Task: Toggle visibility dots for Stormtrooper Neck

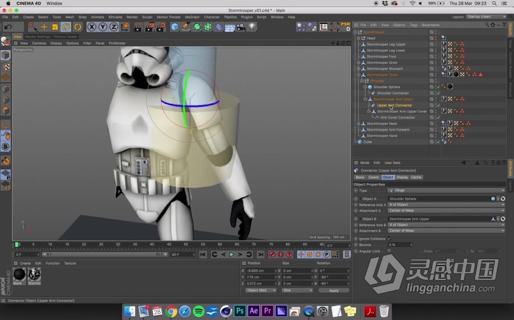Action: click(436, 124)
